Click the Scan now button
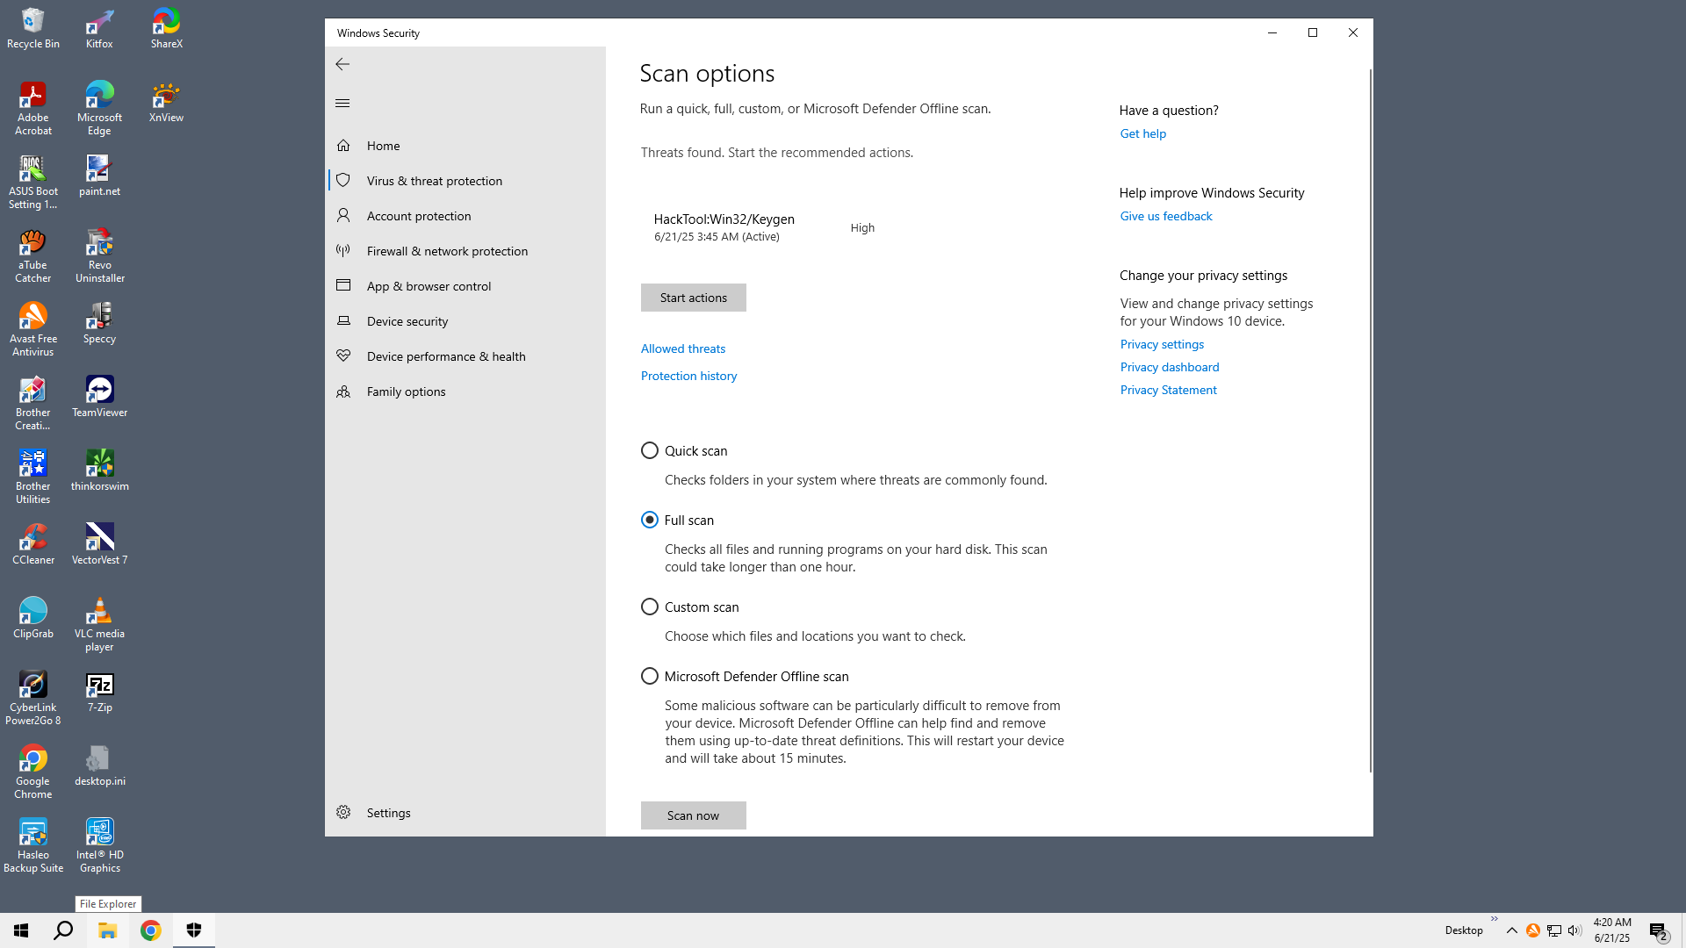This screenshot has height=948, width=1686. click(x=693, y=815)
